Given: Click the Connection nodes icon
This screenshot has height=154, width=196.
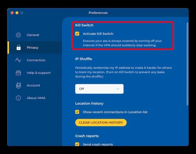Looking at the screenshot, I should click(18, 60).
